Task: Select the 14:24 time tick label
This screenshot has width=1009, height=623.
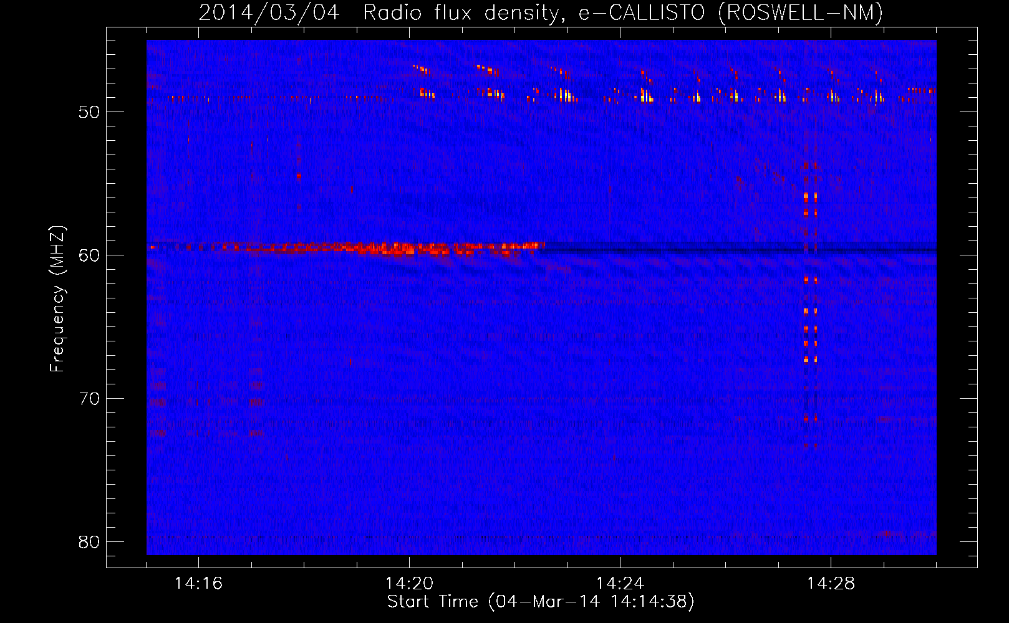Action: 620,584
